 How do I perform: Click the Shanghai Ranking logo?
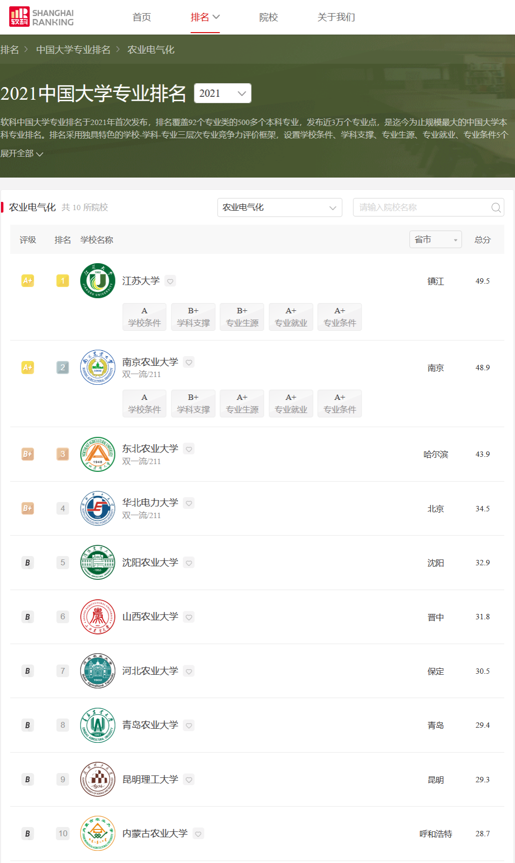[42, 17]
